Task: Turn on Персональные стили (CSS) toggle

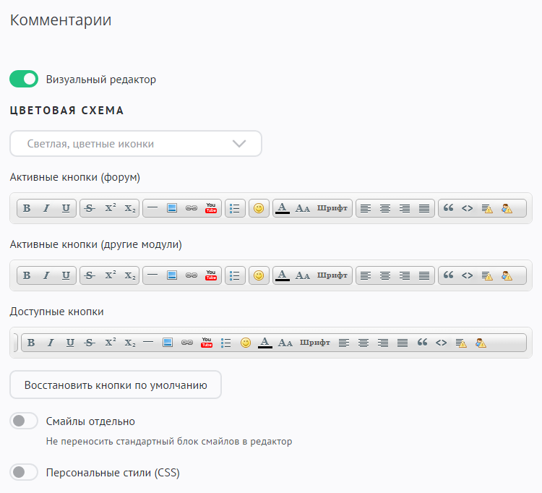Action: 24,473
